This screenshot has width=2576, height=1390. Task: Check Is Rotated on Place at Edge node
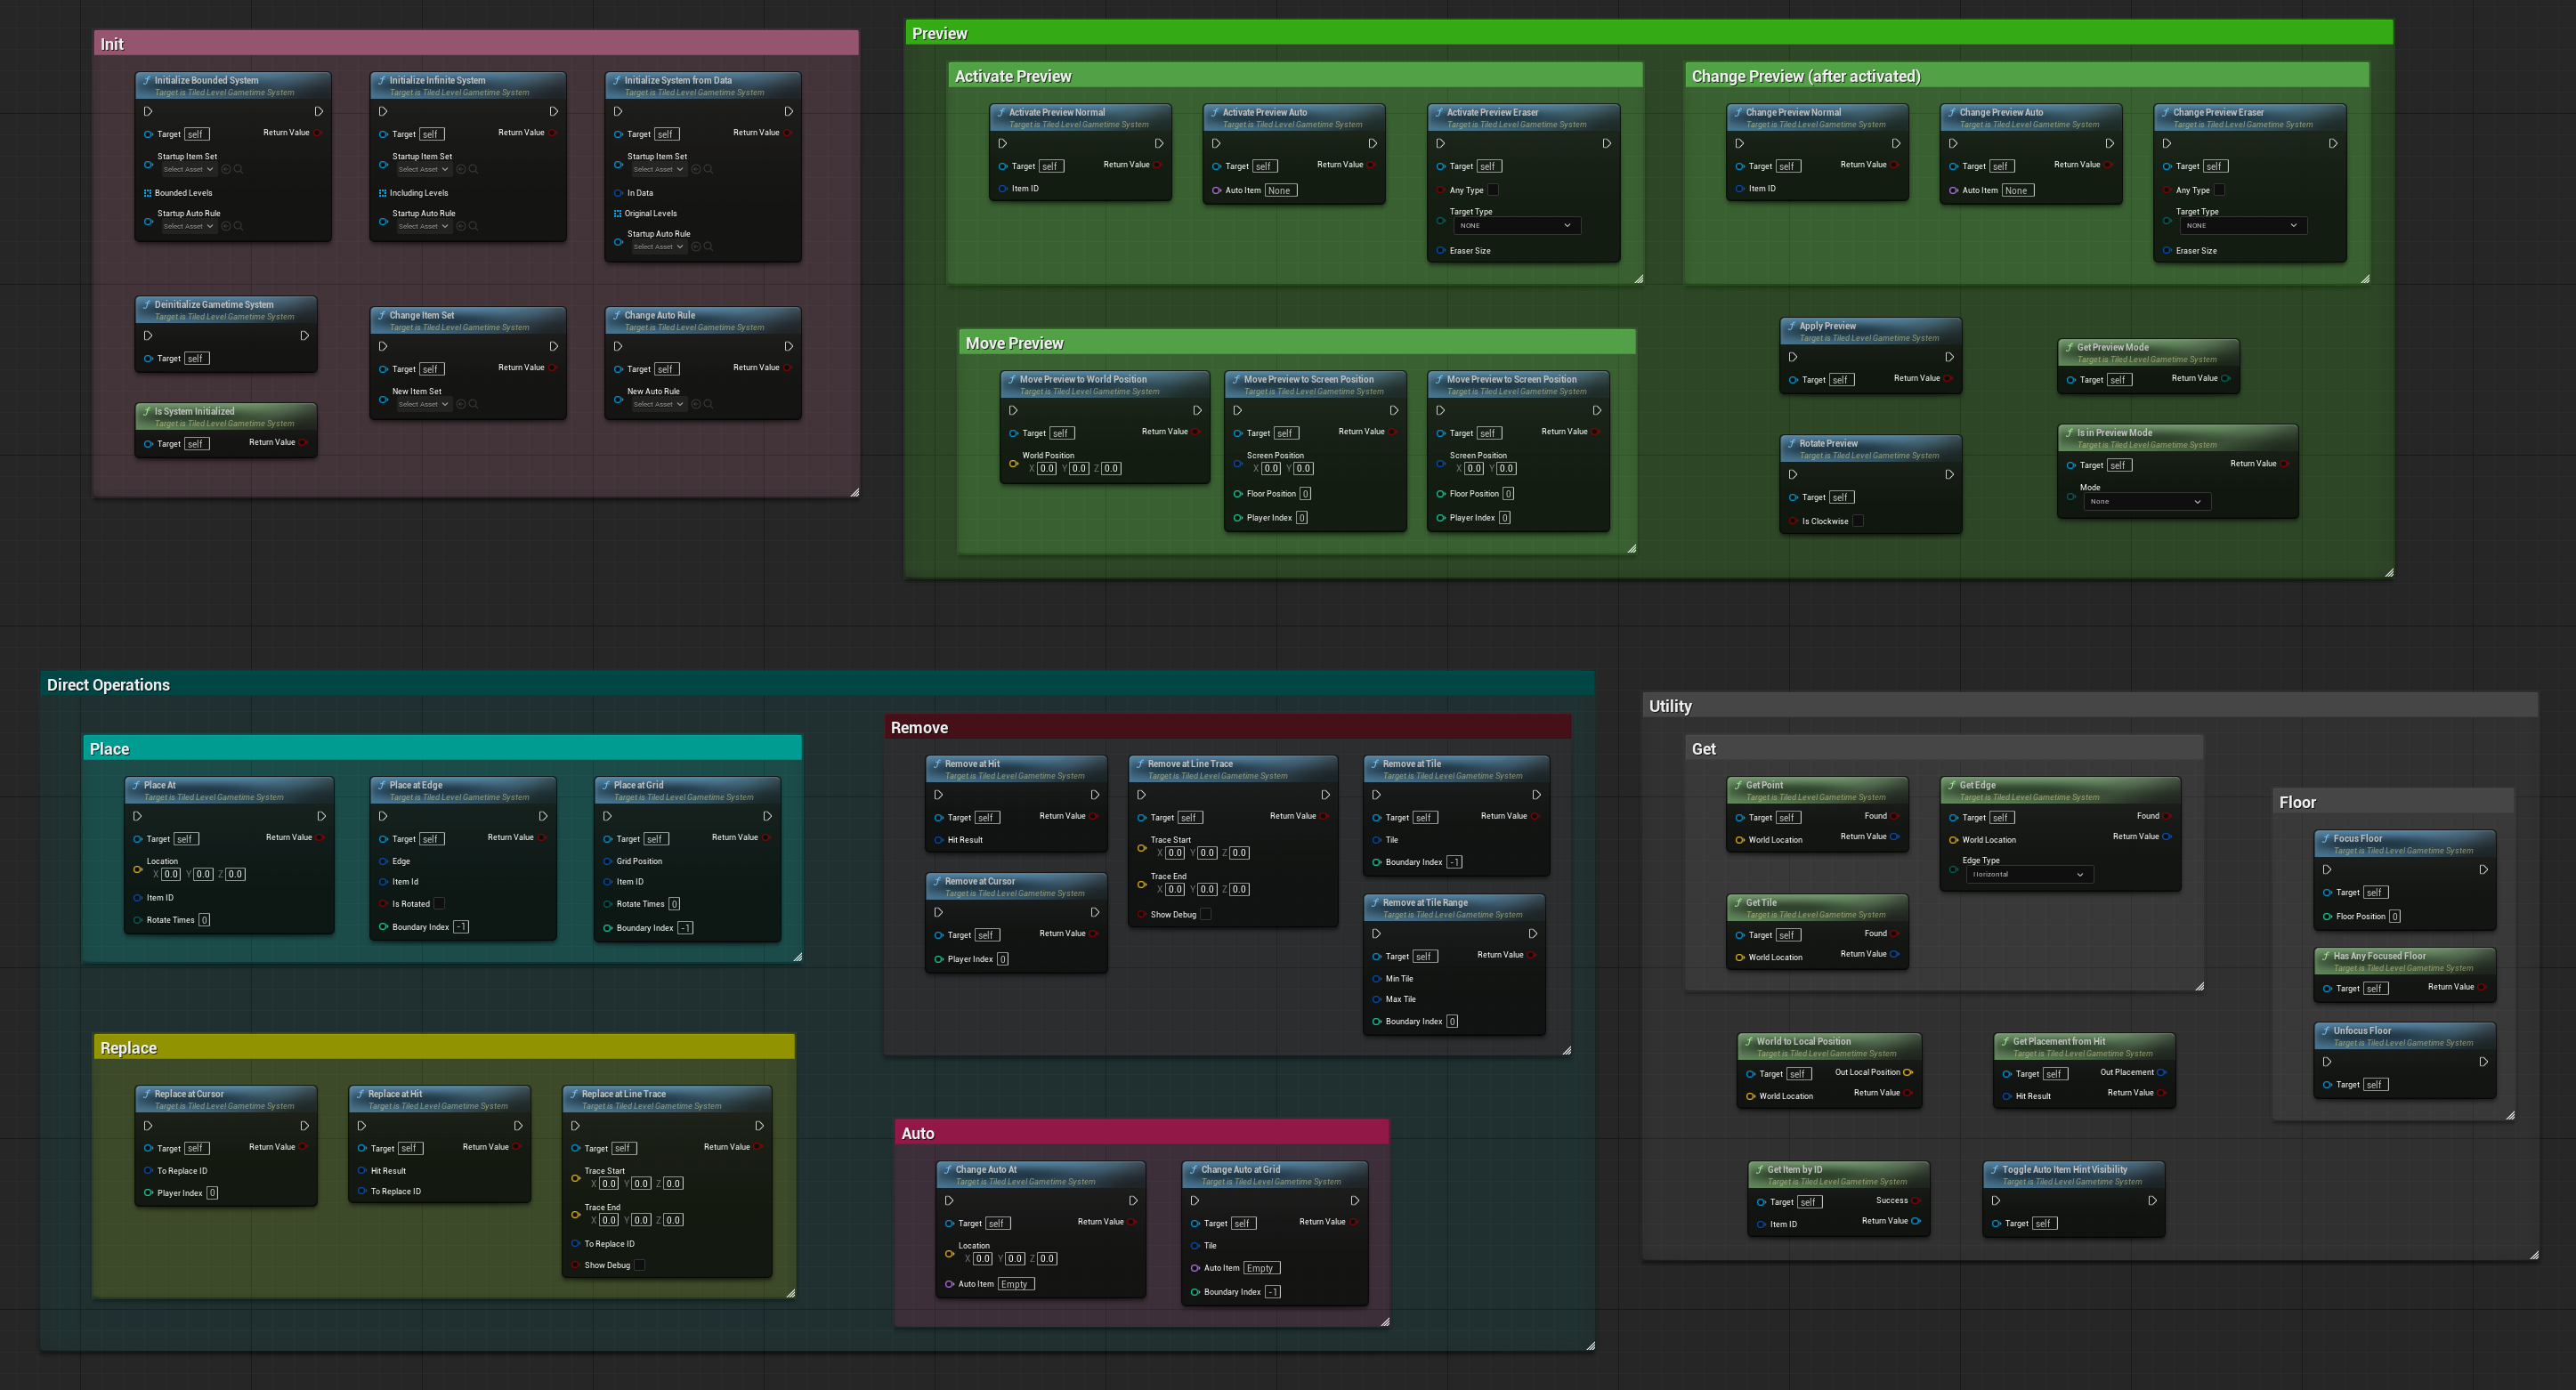coord(439,903)
